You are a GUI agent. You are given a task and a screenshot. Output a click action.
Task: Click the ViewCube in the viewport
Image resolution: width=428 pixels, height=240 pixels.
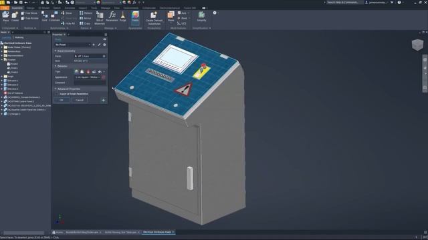417,45
